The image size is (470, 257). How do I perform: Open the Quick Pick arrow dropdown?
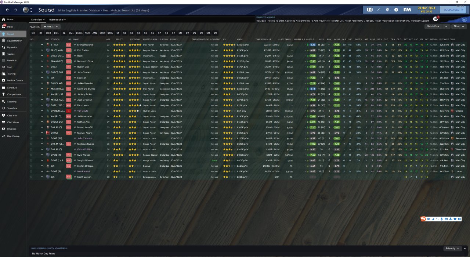point(446,26)
